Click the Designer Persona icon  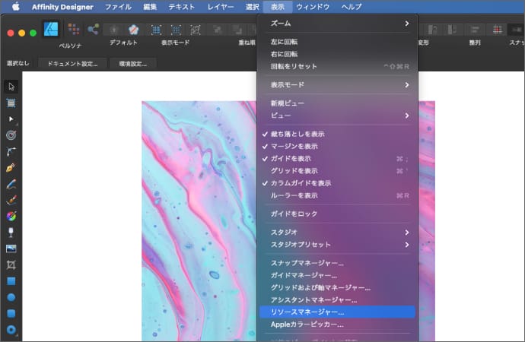point(52,30)
